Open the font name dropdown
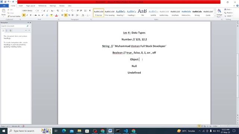 click(x=35, y=11)
